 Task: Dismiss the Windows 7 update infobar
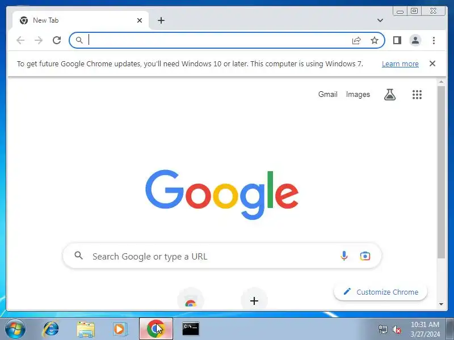coord(432,63)
